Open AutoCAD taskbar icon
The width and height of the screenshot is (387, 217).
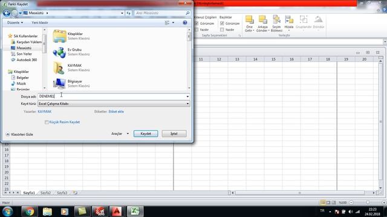(117, 212)
